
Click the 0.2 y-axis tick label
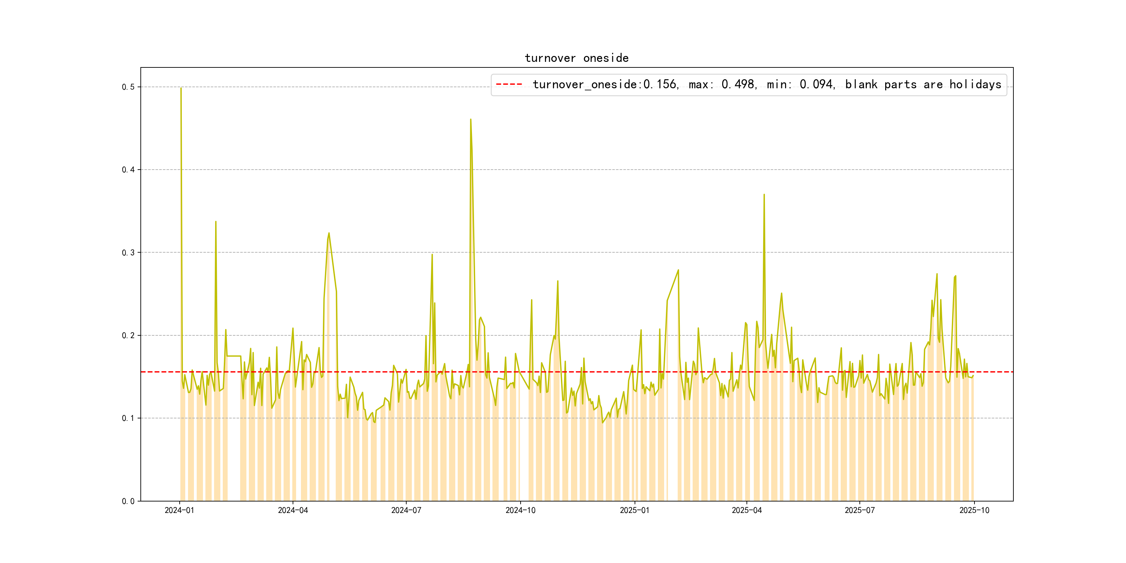(x=128, y=335)
